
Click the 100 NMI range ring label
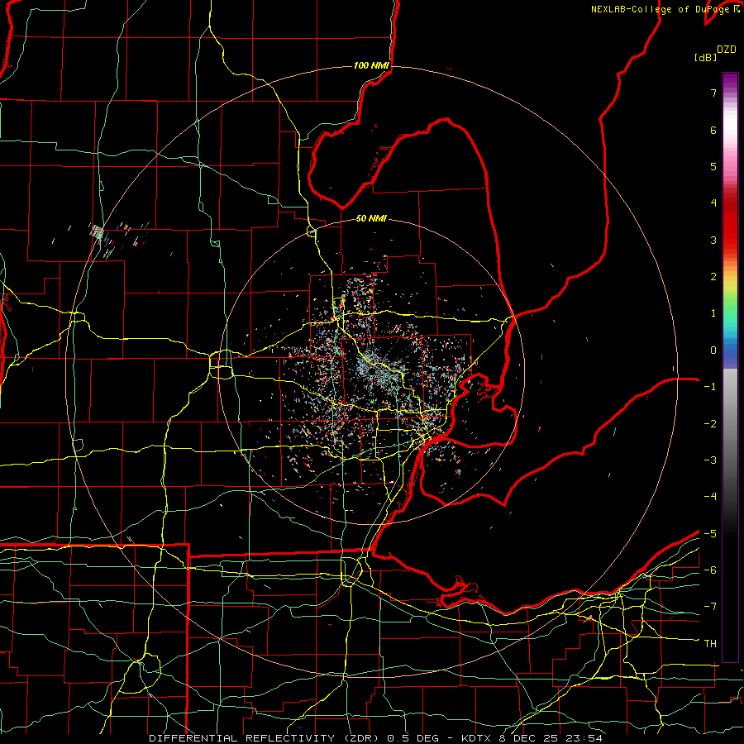click(371, 65)
